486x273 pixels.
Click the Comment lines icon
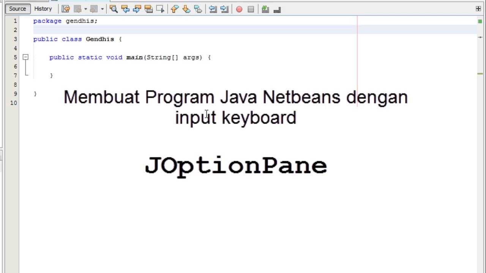pos(265,9)
